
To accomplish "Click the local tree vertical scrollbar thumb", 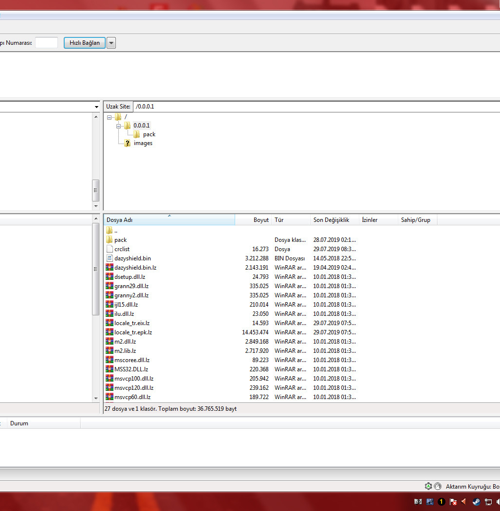I will [x=95, y=190].
